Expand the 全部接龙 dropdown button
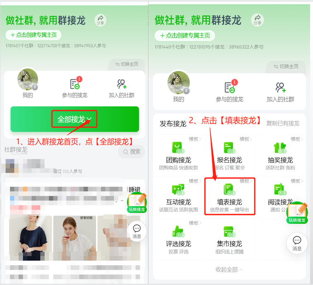Image resolution: width=313 pixels, height=285 pixels. (74, 119)
